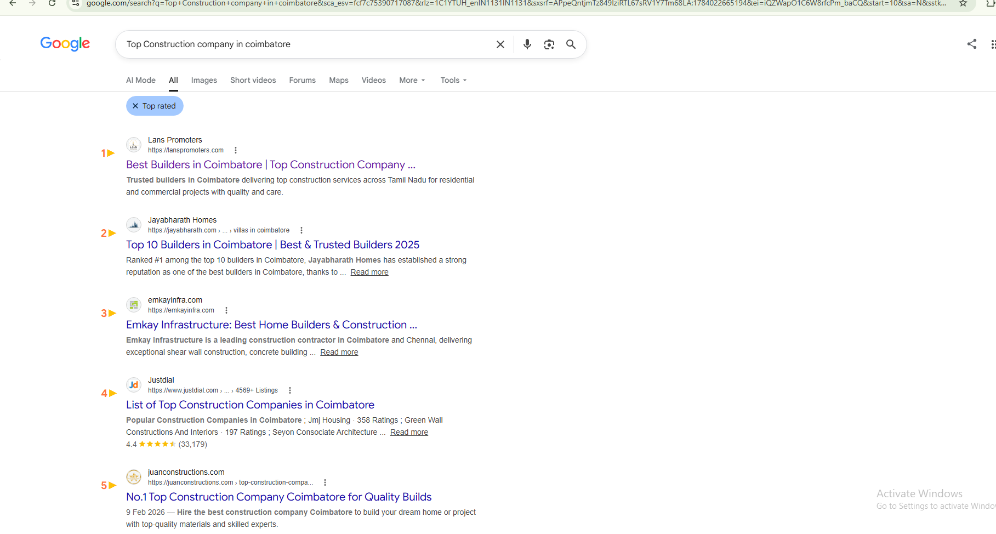Go forward to next page

(x=32, y=3)
